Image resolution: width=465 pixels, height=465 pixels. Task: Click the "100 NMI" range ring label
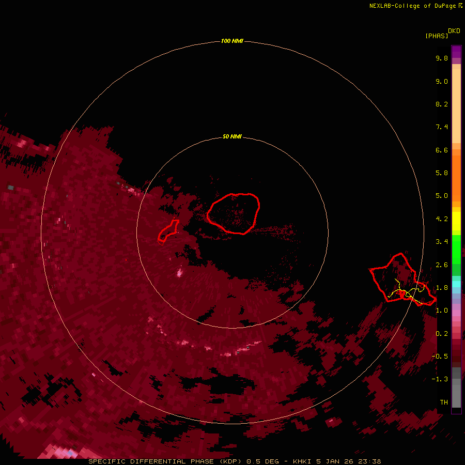pos(232,41)
